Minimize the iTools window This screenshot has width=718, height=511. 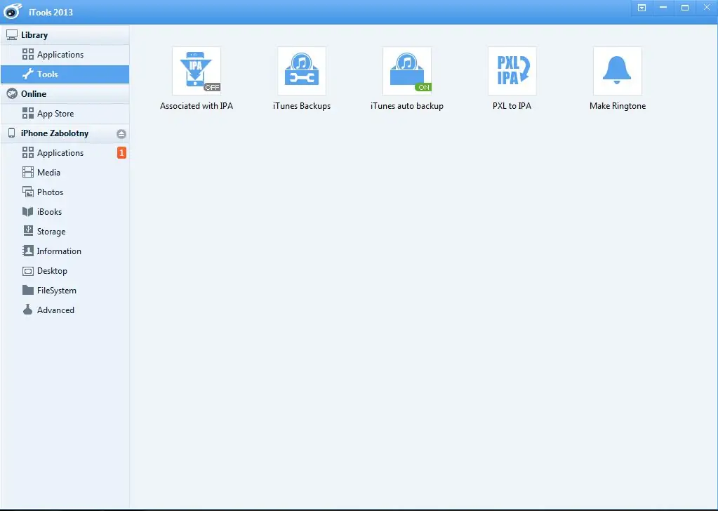[x=663, y=8]
